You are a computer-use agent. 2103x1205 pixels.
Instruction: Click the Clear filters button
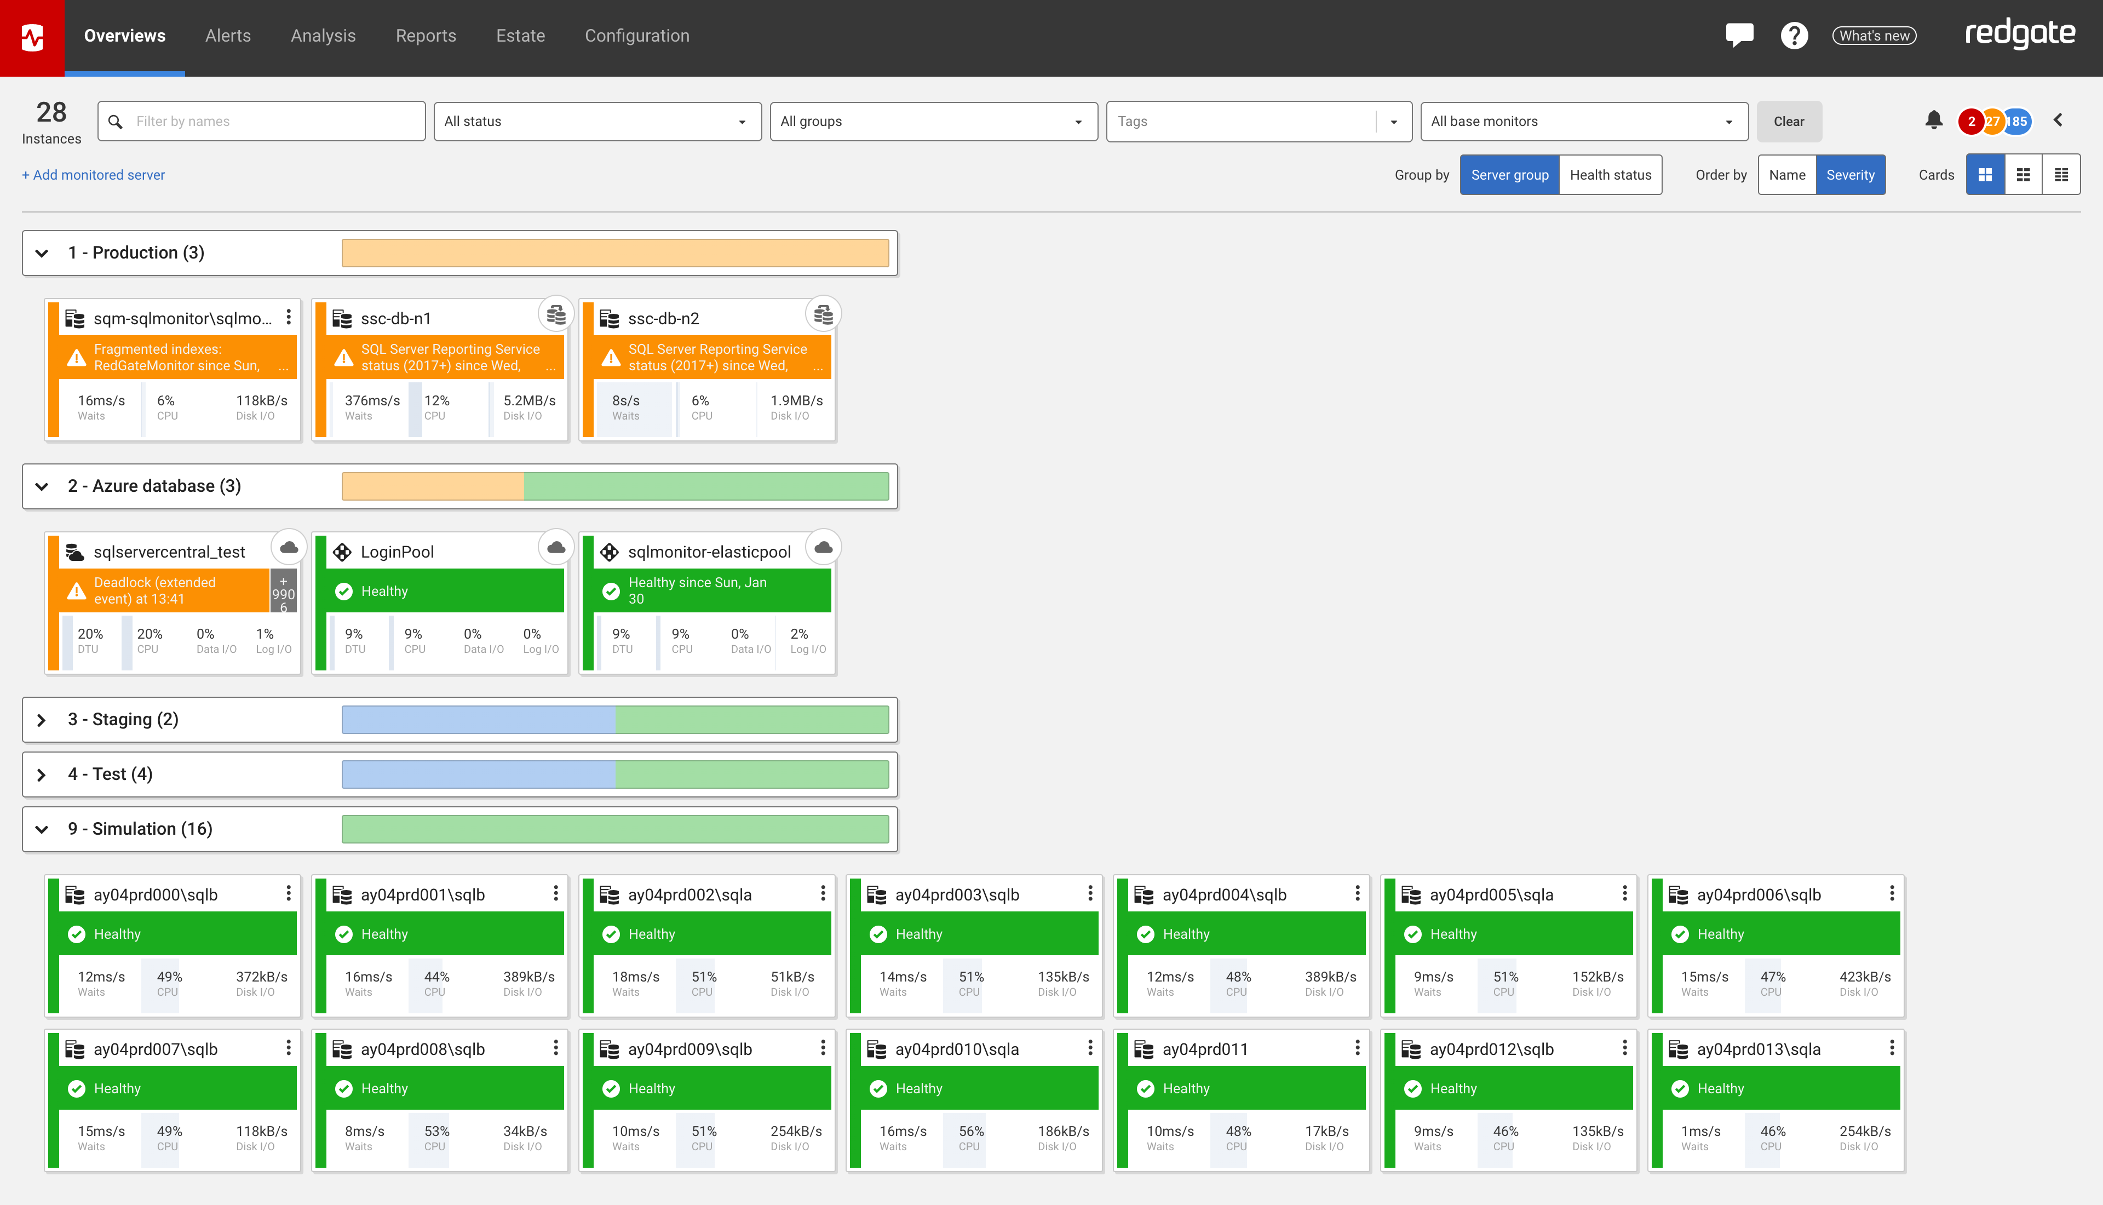pyautogui.click(x=1788, y=122)
